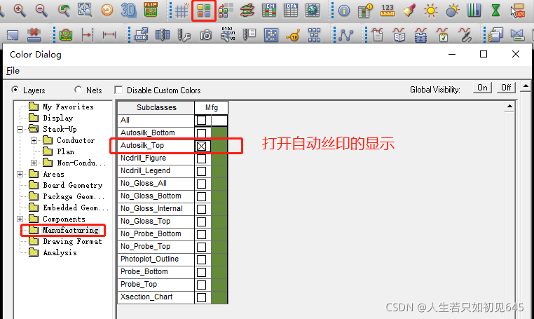Expand the Areas tree node
The image size is (534, 319).
tap(20, 174)
